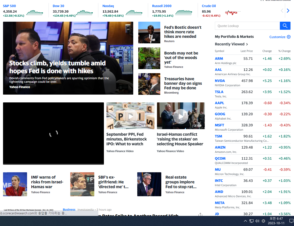Image resolution: width=294 pixels, height=226 pixels.
Task: Open trader thumbnail for Treasuries story
Action: tap(149, 84)
